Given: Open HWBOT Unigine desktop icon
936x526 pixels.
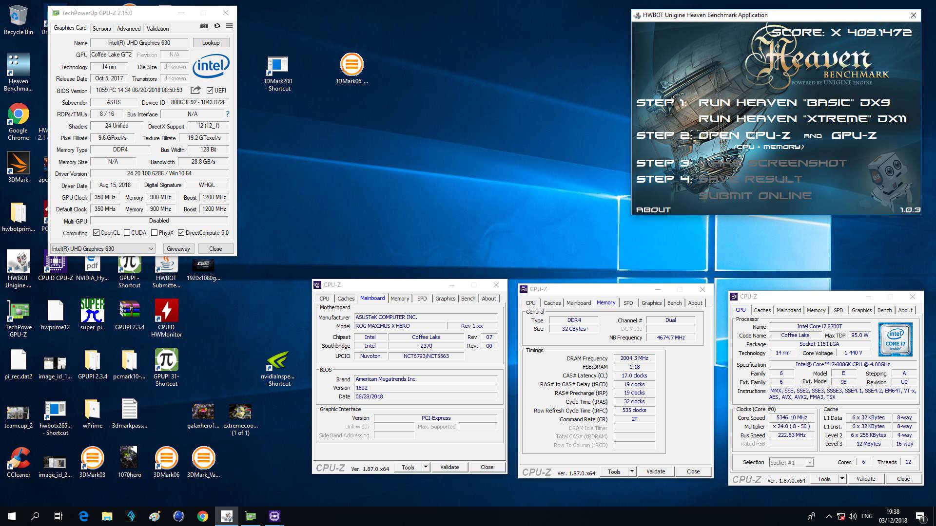Looking at the screenshot, I should click(x=19, y=270).
